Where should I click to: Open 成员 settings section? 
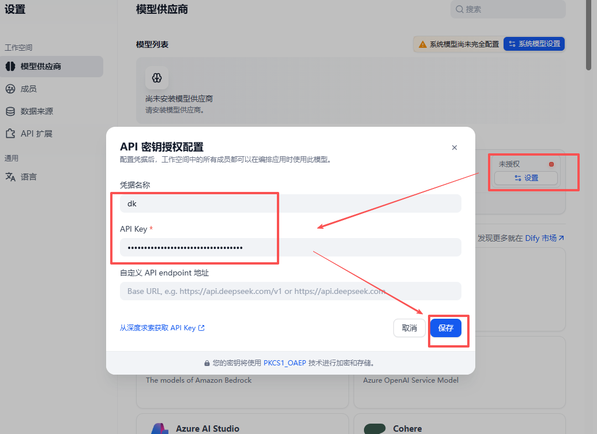pyautogui.click(x=29, y=89)
